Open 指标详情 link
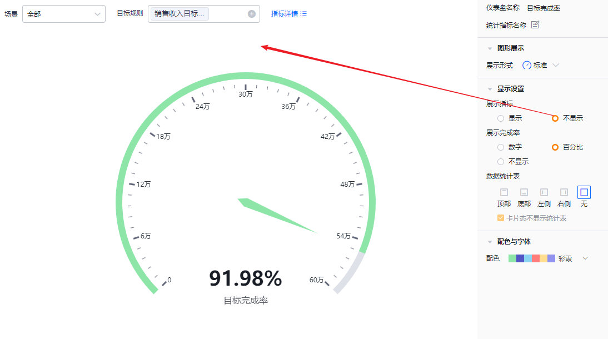 [x=284, y=13]
